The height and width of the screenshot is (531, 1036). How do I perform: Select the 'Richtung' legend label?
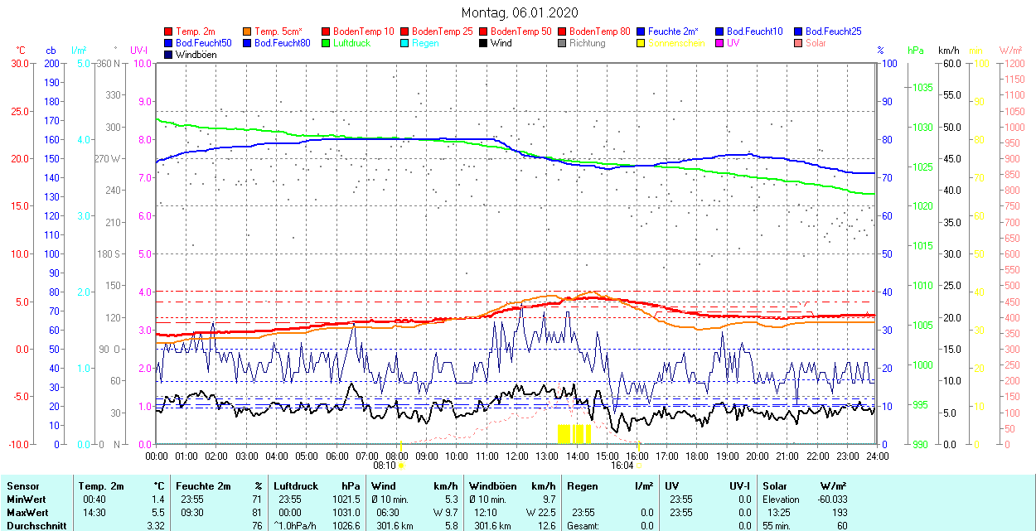coord(588,43)
